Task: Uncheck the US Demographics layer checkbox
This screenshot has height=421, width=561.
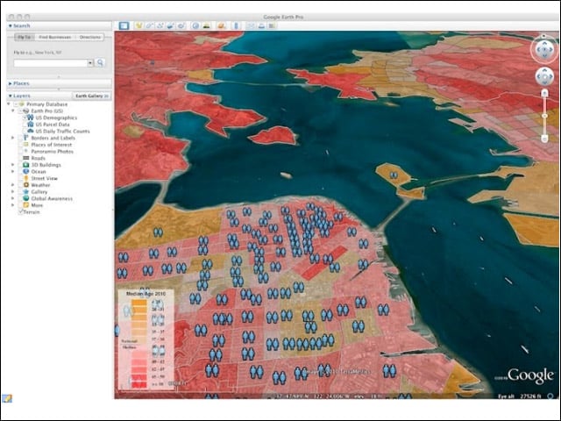Action: point(25,118)
